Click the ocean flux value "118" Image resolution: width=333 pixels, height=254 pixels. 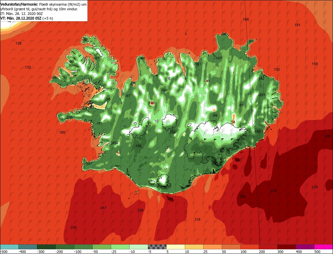(197, 219)
